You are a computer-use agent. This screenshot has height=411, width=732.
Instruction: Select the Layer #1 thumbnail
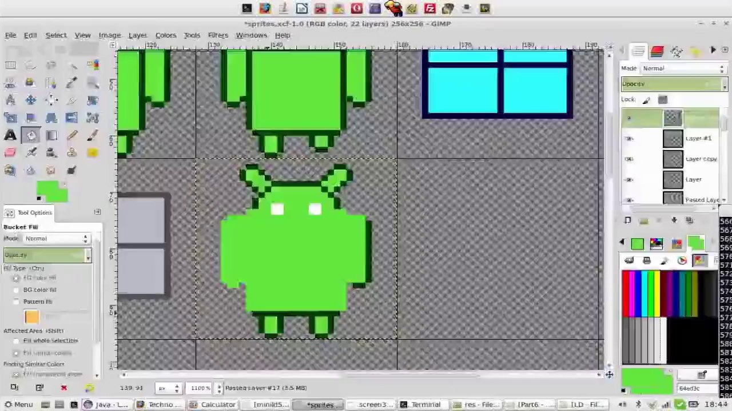(x=673, y=139)
